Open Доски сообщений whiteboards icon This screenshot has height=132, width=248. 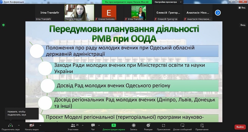[x=182, y=125]
